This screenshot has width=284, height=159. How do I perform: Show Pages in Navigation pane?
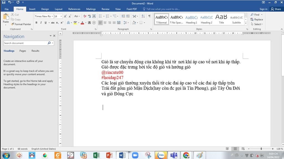coord(23,51)
